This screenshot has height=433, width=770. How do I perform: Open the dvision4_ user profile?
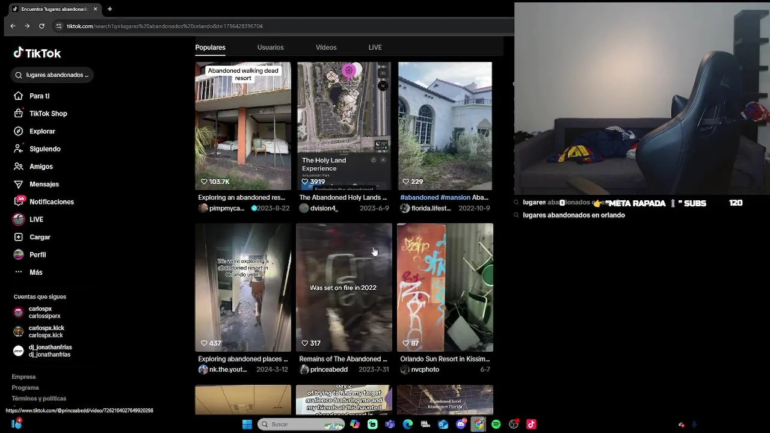pyautogui.click(x=319, y=208)
